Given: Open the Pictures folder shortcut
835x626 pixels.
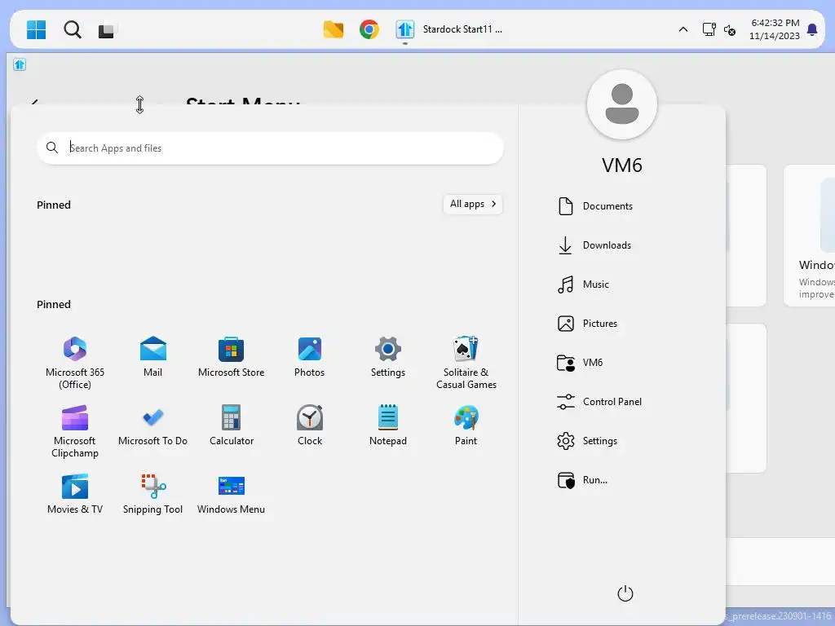Looking at the screenshot, I should click(587, 324).
